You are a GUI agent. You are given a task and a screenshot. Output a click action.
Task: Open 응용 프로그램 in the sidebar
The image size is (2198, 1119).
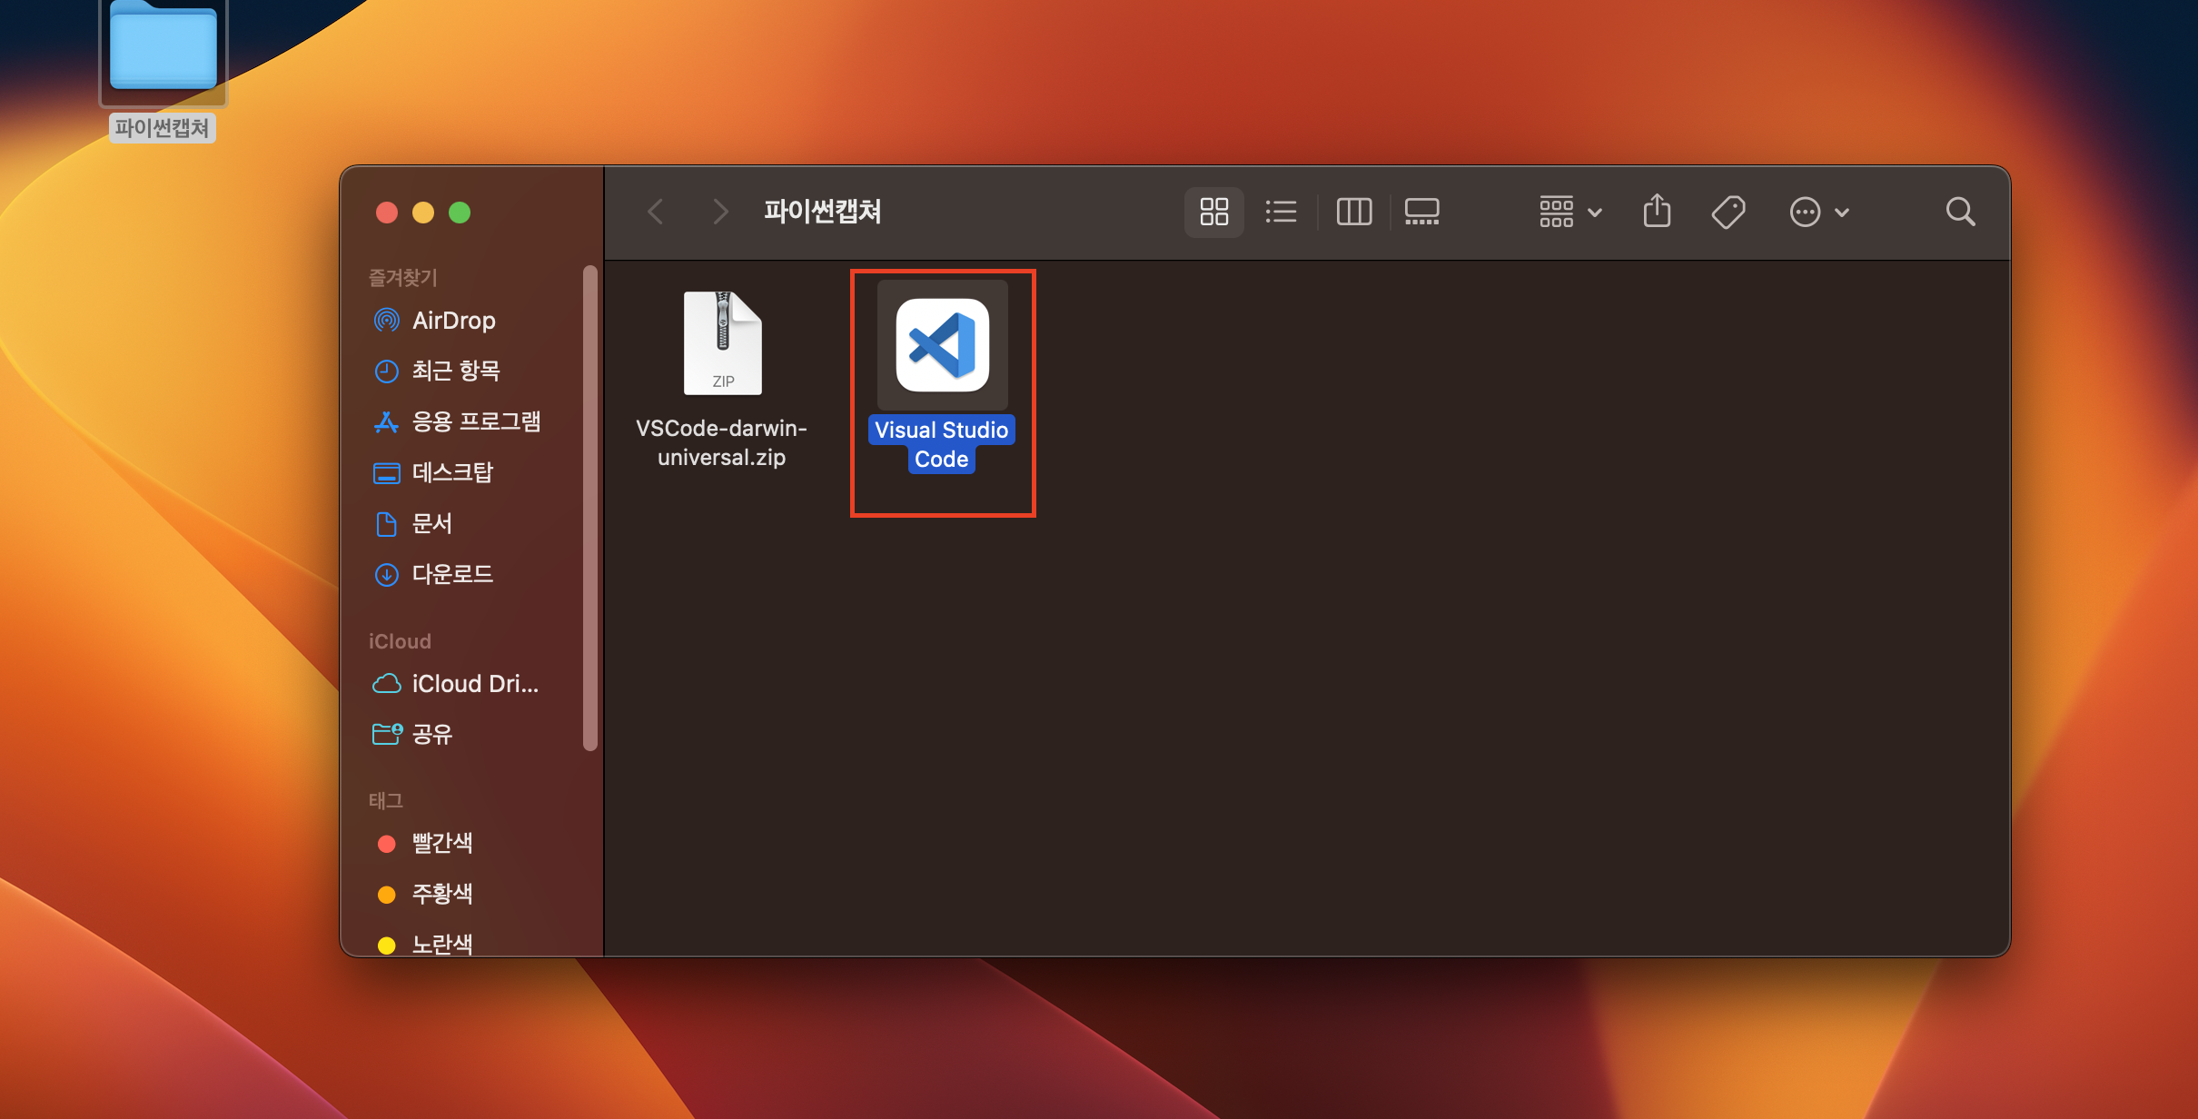[475, 421]
